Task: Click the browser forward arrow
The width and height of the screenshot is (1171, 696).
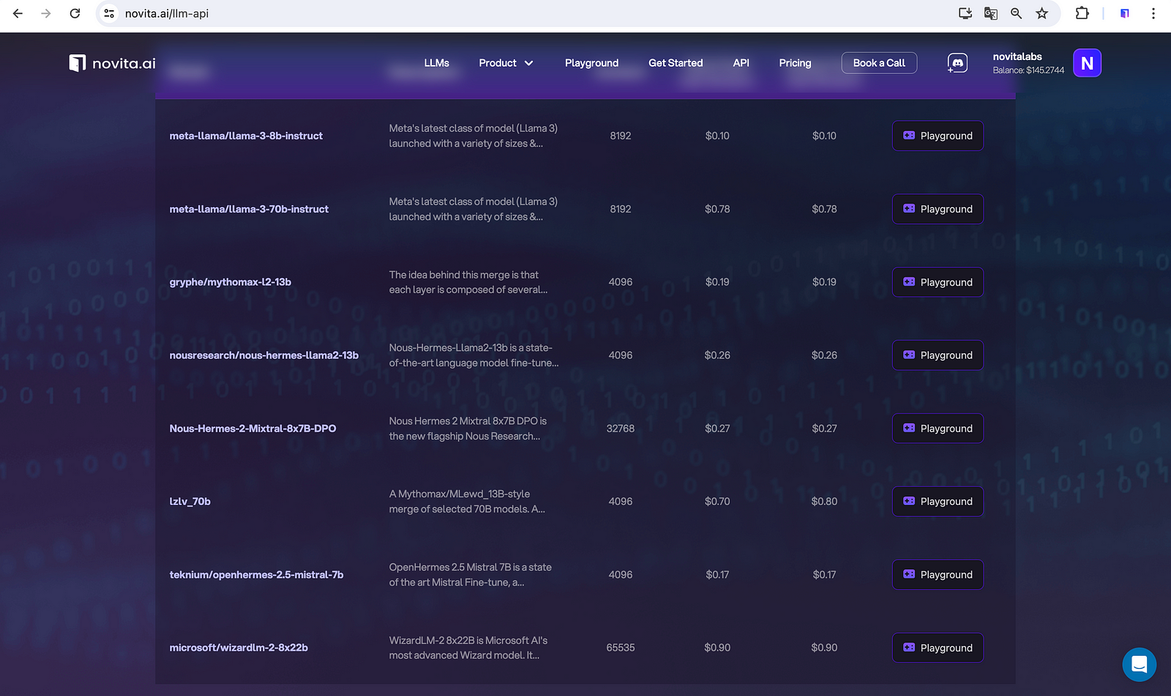Action: 46,13
